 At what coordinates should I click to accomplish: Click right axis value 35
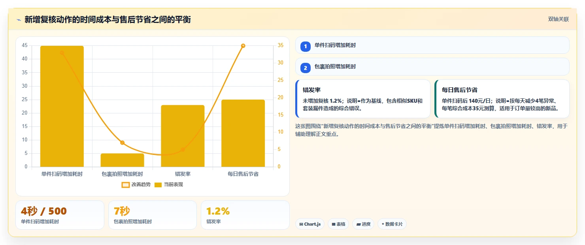[280, 45]
